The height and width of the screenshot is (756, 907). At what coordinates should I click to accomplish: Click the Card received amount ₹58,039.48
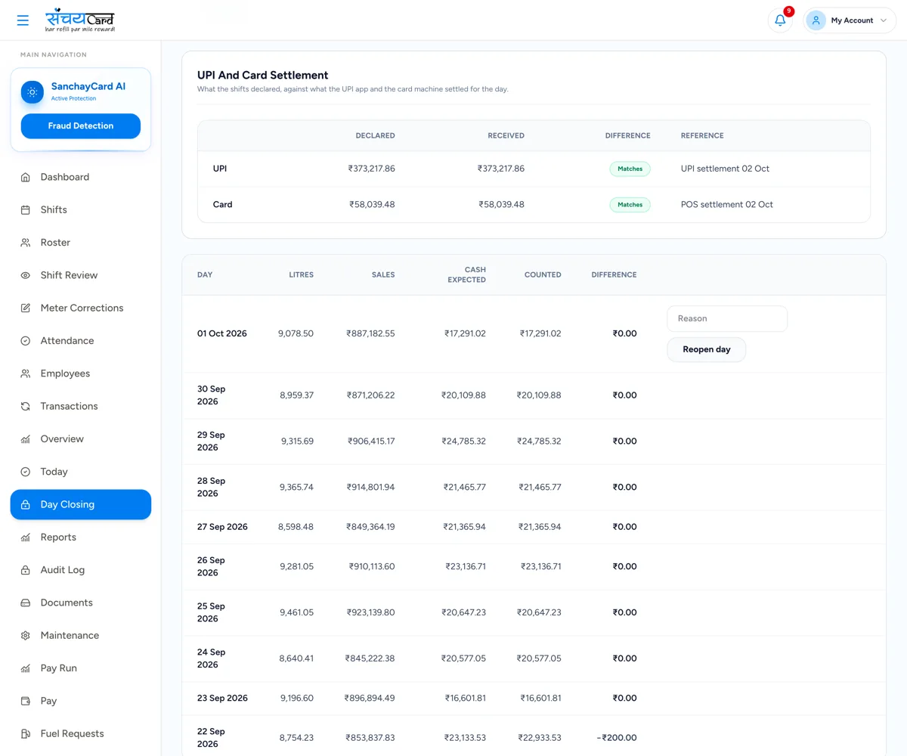(501, 204)
